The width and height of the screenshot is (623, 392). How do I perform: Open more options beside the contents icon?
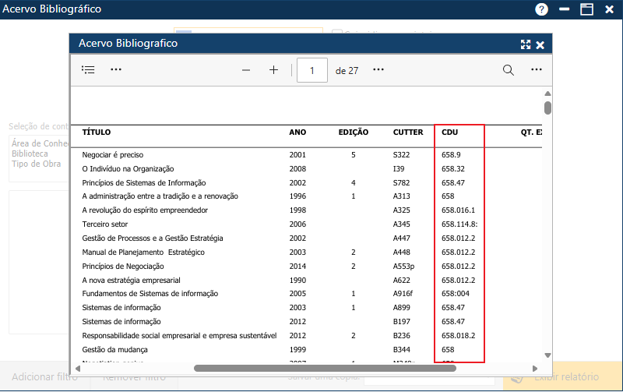[x=116, y=70]
